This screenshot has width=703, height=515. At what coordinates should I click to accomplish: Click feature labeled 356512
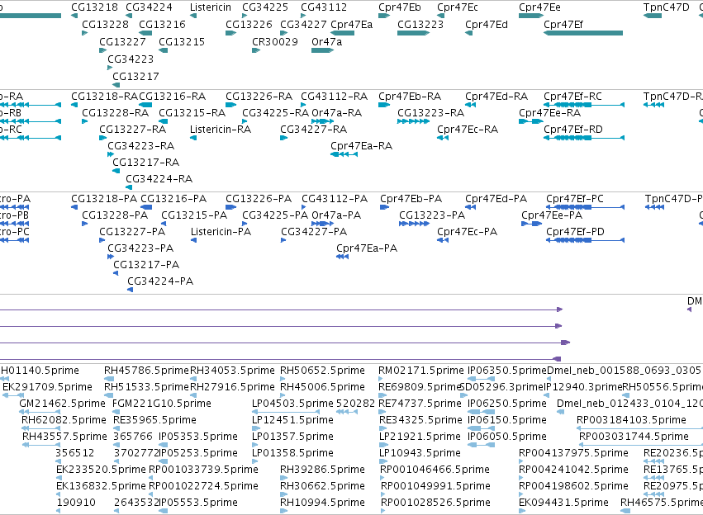tap(75, 453)
